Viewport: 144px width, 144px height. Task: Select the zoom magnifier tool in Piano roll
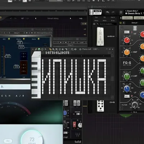click(x=72, y=49)
